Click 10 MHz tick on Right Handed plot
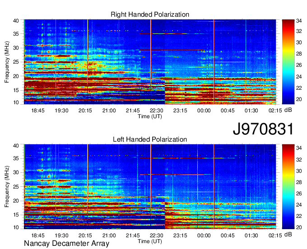Viewport: 307px width, 249px height. click(x=16, y=102)
